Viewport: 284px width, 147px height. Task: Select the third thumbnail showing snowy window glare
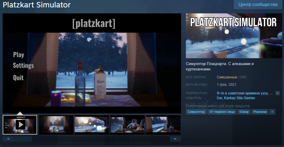[92, 125]
